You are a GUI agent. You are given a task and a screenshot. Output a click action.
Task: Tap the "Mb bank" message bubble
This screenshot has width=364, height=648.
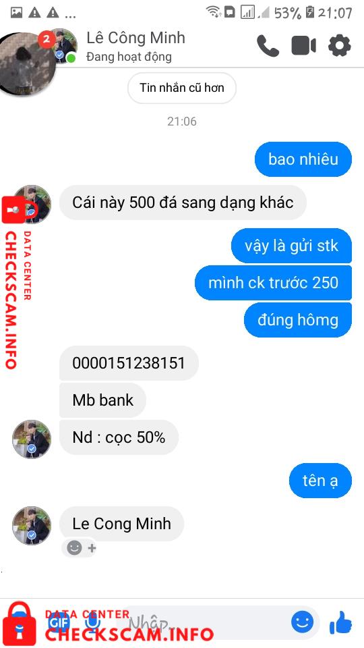(x=102, y=400)
